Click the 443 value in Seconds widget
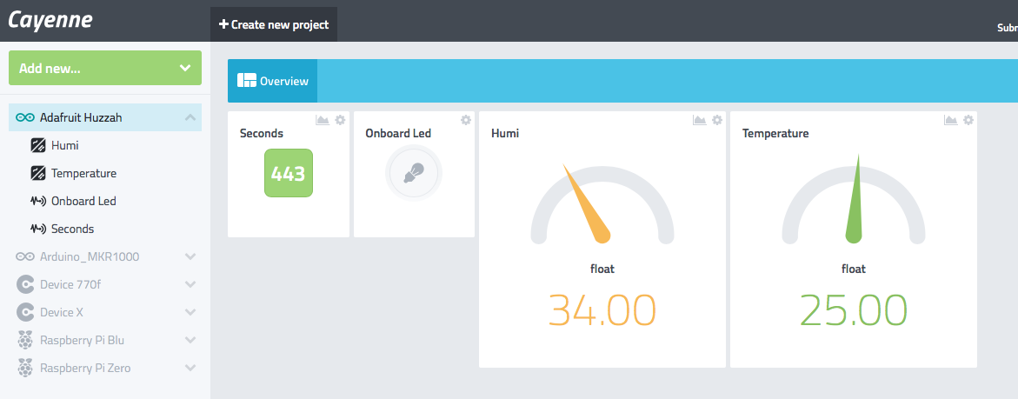Viewport: 1018px width, 399px height. coord(289,173)
